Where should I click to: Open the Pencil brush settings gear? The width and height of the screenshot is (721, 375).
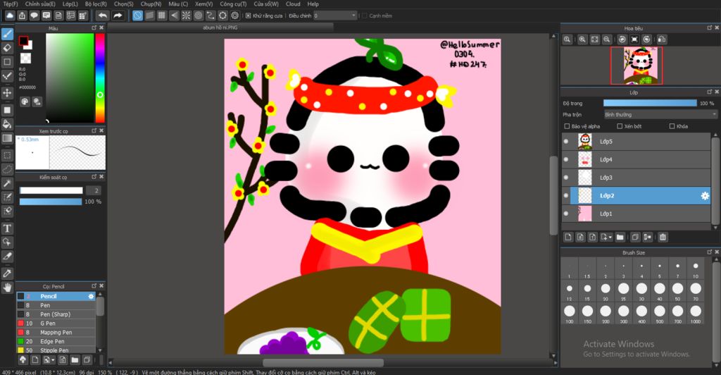(x=91, y=296)
